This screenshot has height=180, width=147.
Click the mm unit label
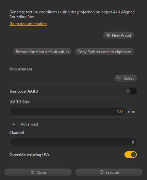tap(132, 112)
